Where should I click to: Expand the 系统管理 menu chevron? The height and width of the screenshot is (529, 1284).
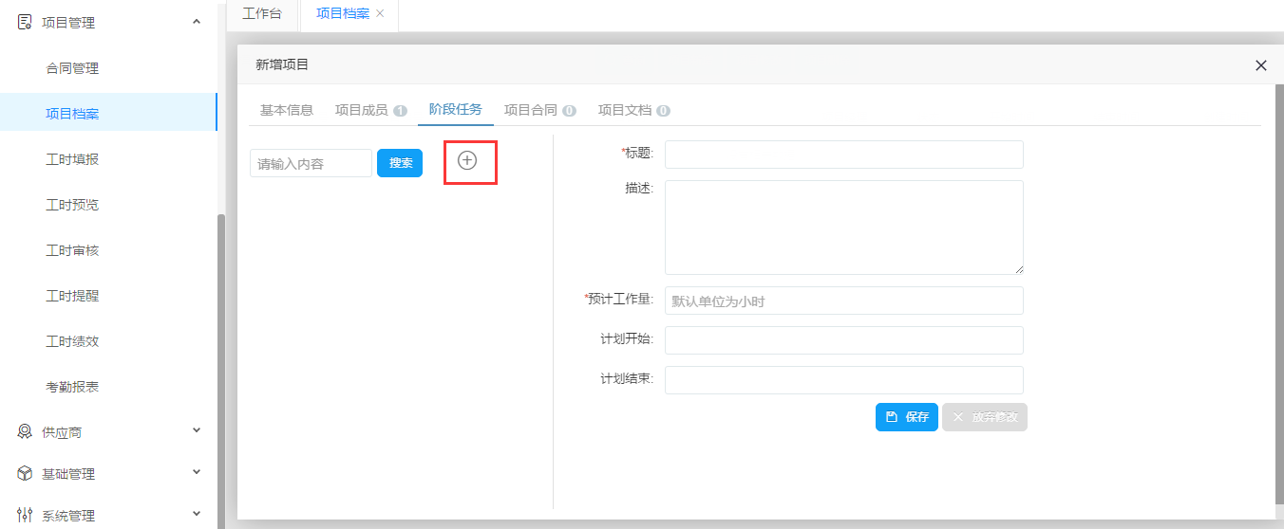pyautogui.click(x=197, y=514)
